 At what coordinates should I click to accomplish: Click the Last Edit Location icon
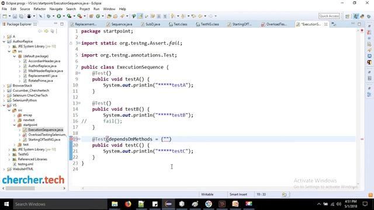pyautogui.click(x=193, y=16)
